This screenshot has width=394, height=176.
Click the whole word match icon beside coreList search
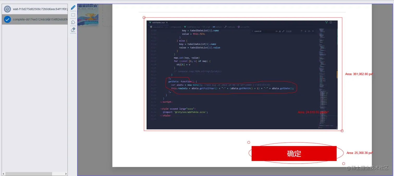tap(280, 31)
